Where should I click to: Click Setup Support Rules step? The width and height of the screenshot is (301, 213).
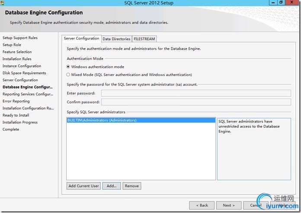[20, 38]
